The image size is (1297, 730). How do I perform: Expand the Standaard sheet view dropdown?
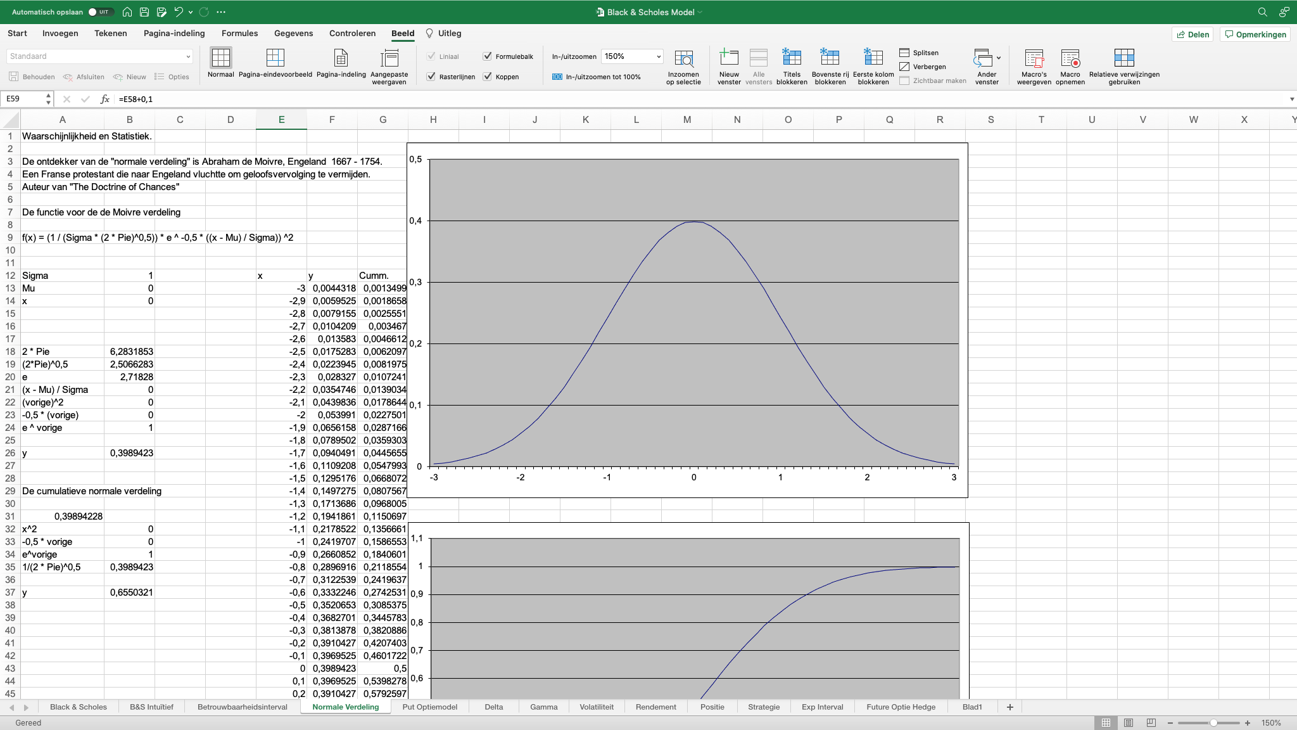pyautogui.click(x=188, y=56)
